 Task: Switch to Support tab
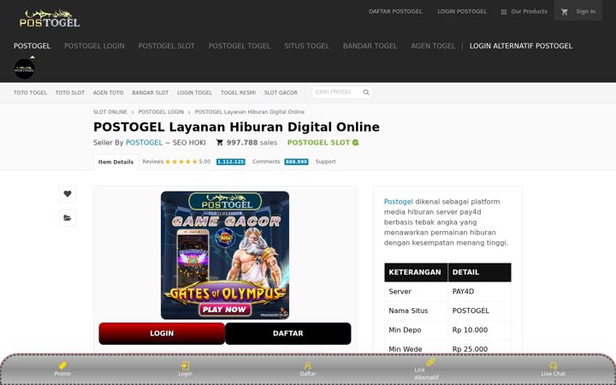tap(325, 162)
